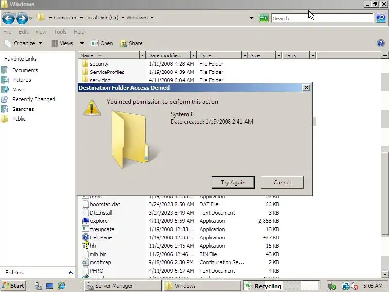
Task: Open the Tools menu
Action: coord(60,32)
